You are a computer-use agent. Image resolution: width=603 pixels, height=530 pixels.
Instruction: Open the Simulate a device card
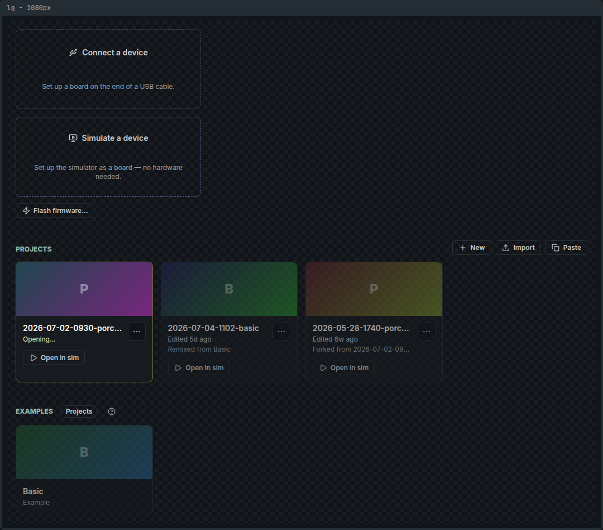[x=108, y=157]
